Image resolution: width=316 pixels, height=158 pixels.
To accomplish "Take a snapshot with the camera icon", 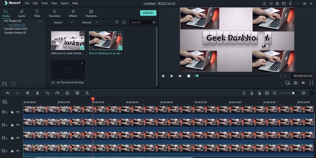I will coord(295,83).
